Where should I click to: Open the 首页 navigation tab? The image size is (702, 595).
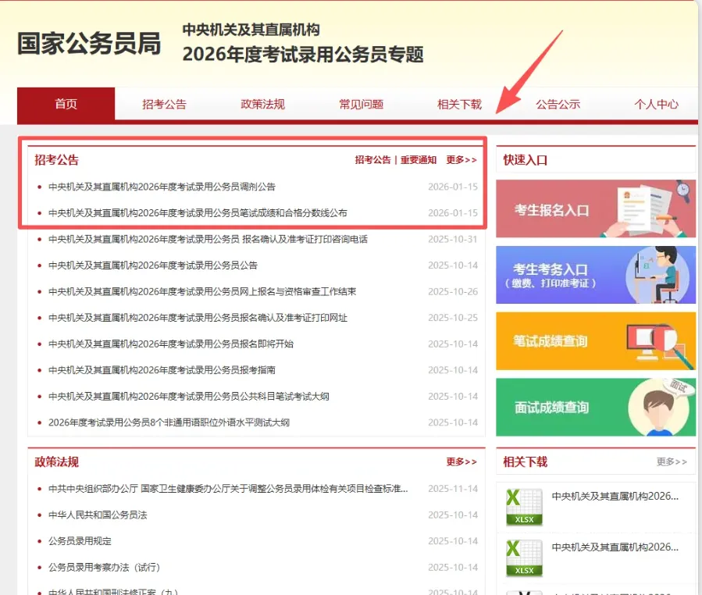66,104
